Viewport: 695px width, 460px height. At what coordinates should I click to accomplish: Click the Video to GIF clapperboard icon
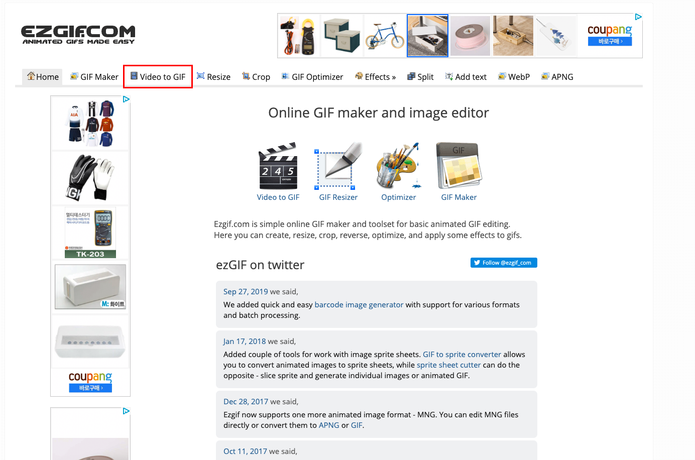[x=278, y=166]
